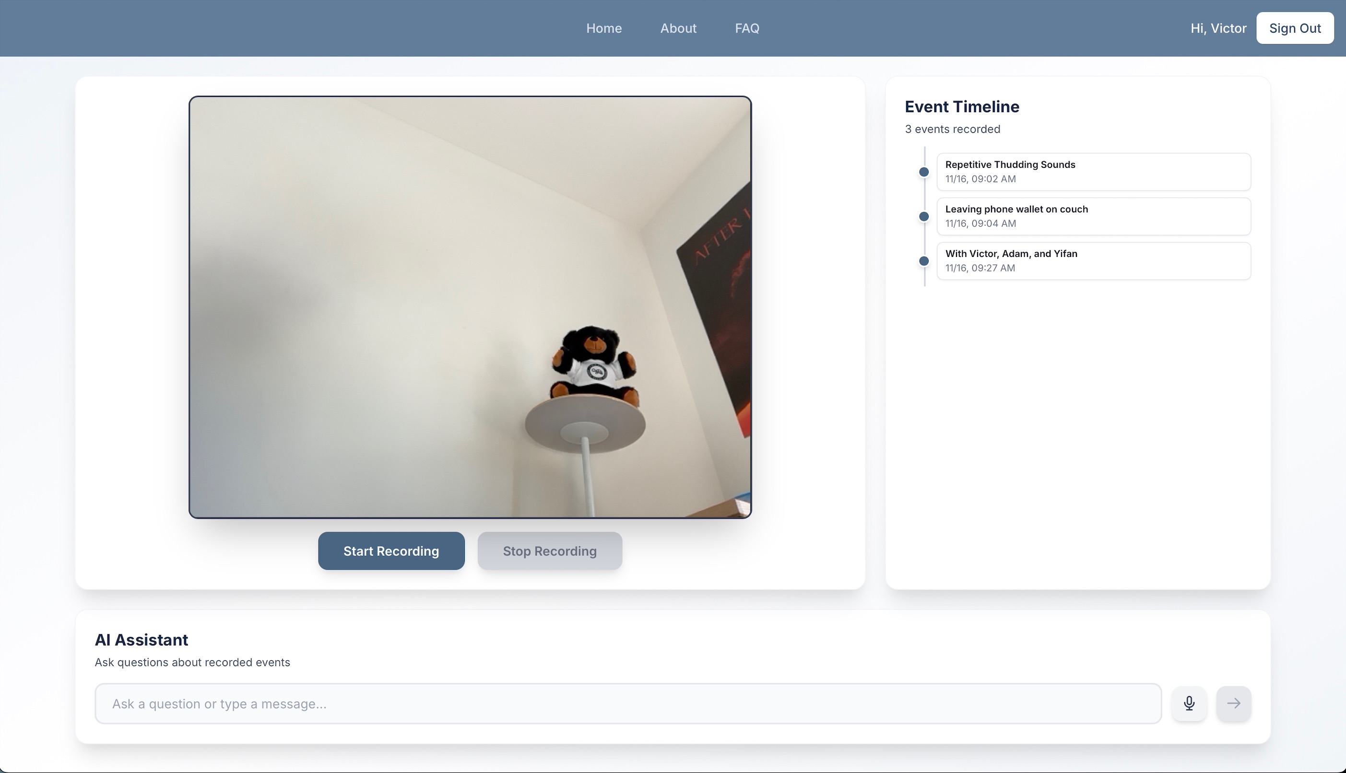The height and width of the screenshot is (773, 1346).
Task: Focus the Ask a question input field
Action: click(627, 703)
